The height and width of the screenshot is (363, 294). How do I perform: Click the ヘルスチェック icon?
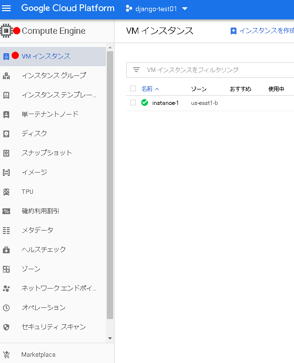click(6, 250)
